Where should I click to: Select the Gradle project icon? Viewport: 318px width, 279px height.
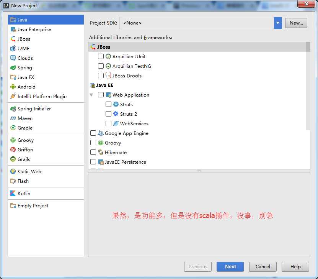(x=13, y=128)
